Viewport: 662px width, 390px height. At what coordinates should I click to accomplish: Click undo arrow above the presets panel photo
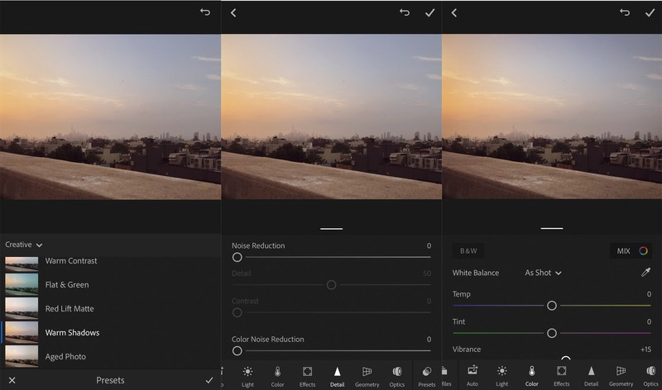click(x=204, y=12)
